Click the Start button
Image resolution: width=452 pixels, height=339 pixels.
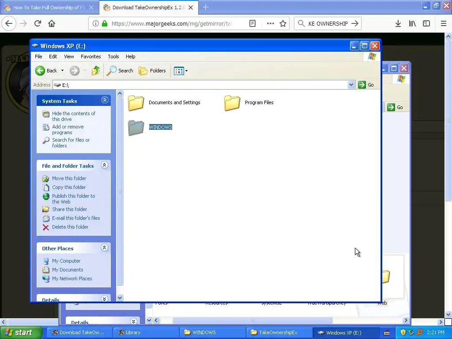[21, 332]
